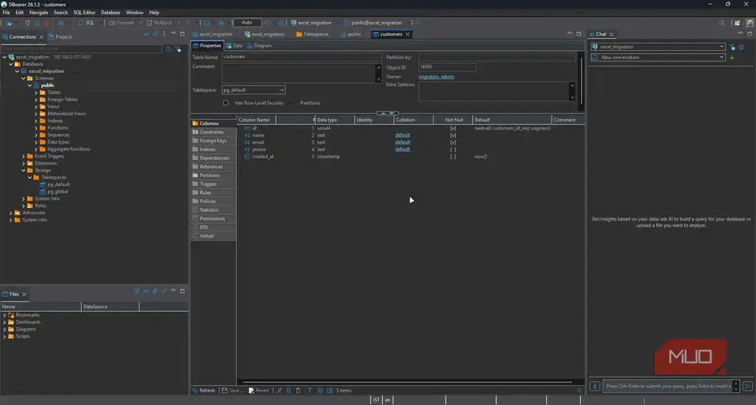Click the migration_admin owner link
The height and width of the screenshot is (405, 756).
(436, 77)
